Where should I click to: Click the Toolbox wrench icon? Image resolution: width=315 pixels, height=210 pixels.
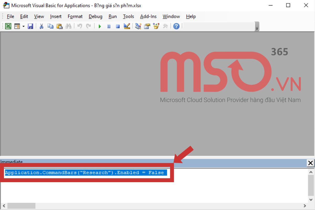click(x=165, y=26)
